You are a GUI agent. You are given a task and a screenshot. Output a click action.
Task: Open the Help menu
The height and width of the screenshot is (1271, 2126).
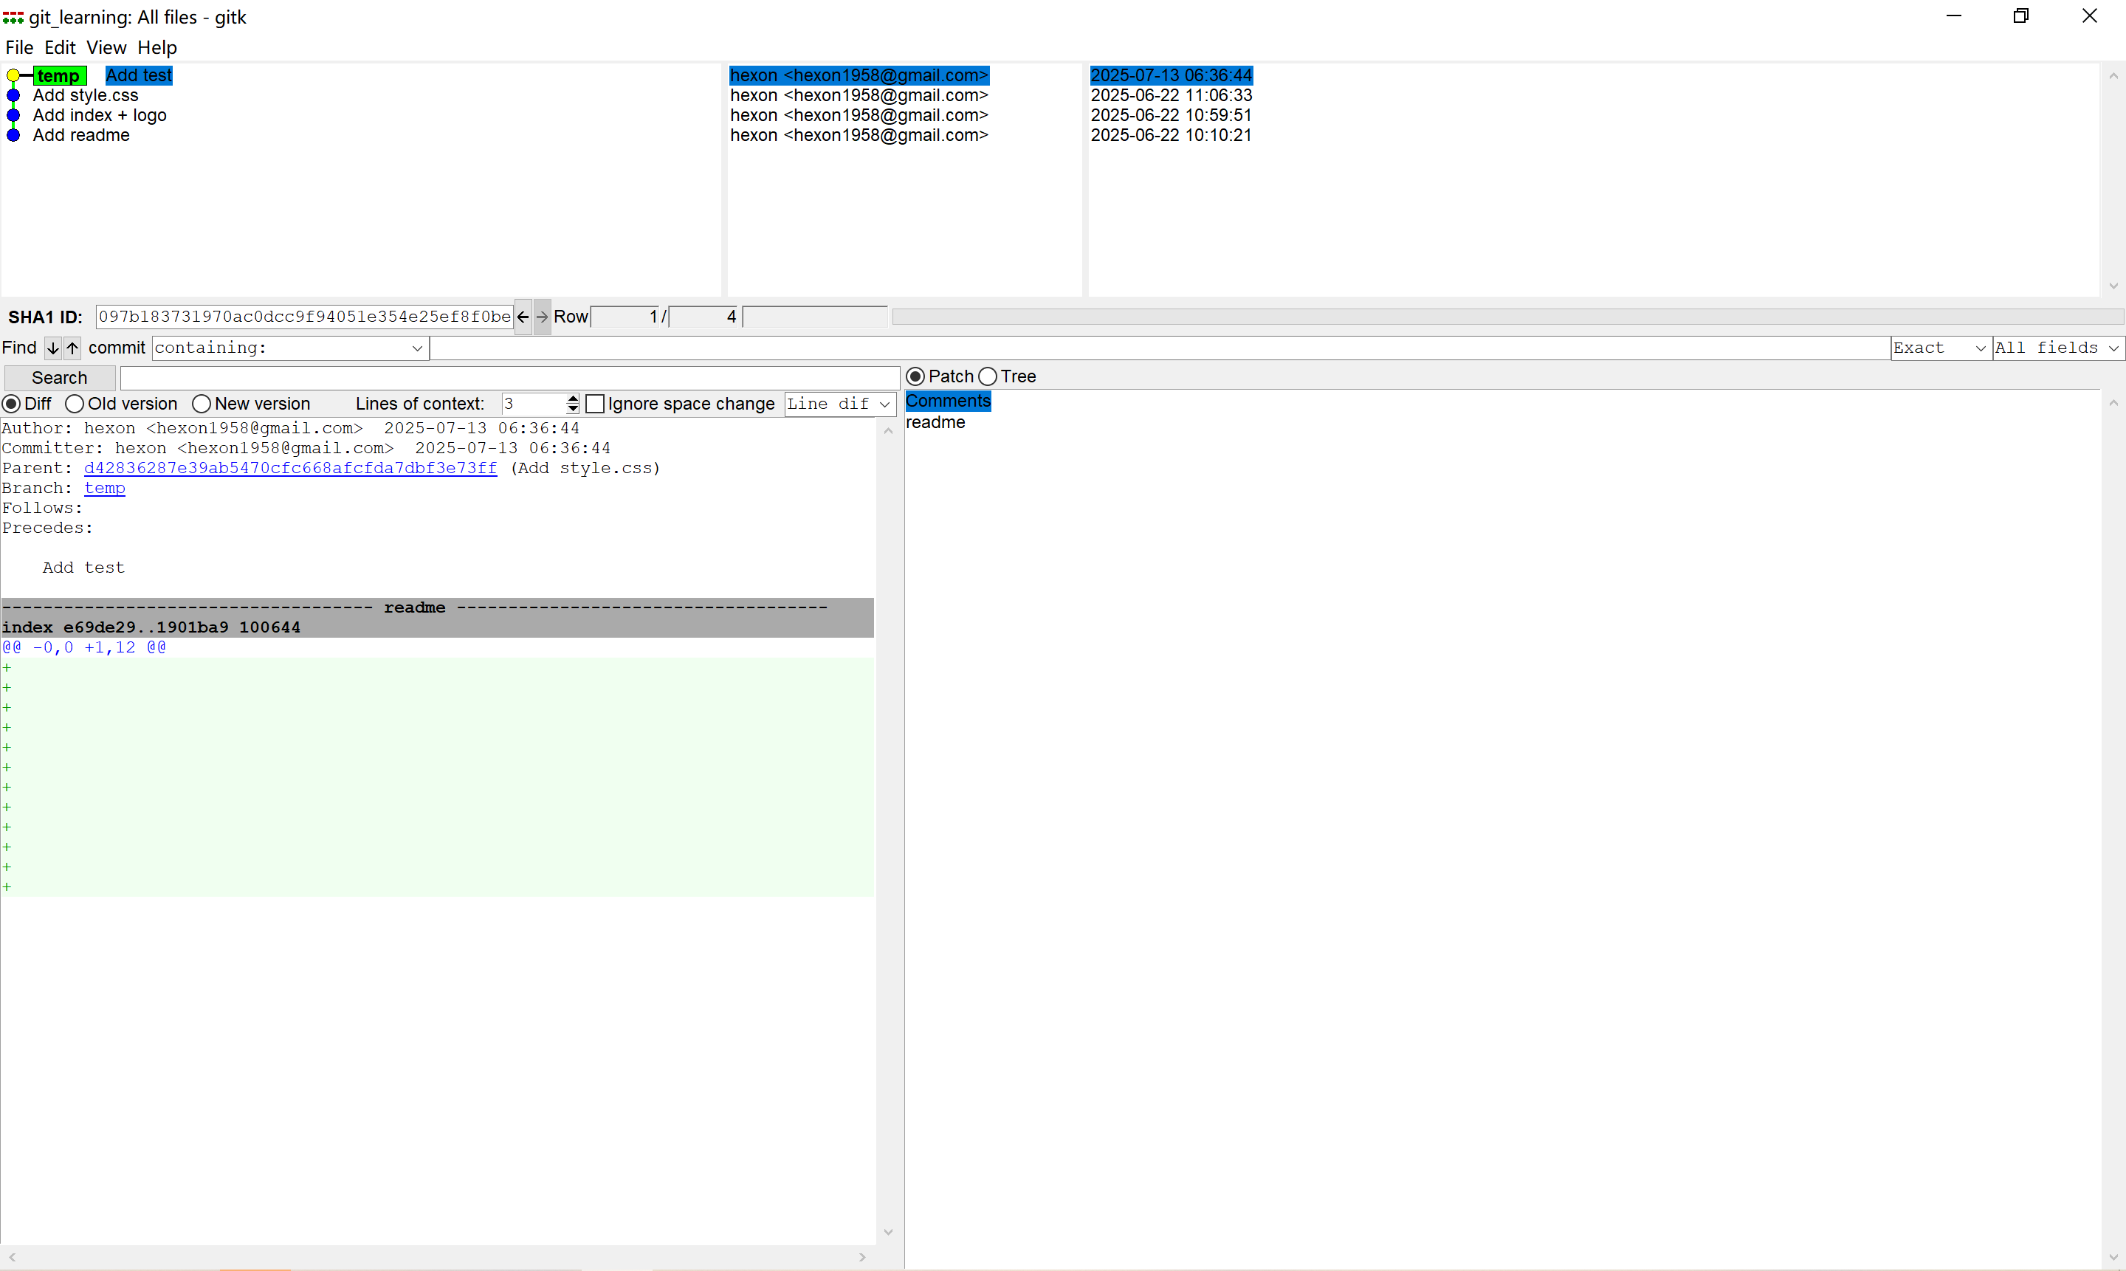click(156, 48)
